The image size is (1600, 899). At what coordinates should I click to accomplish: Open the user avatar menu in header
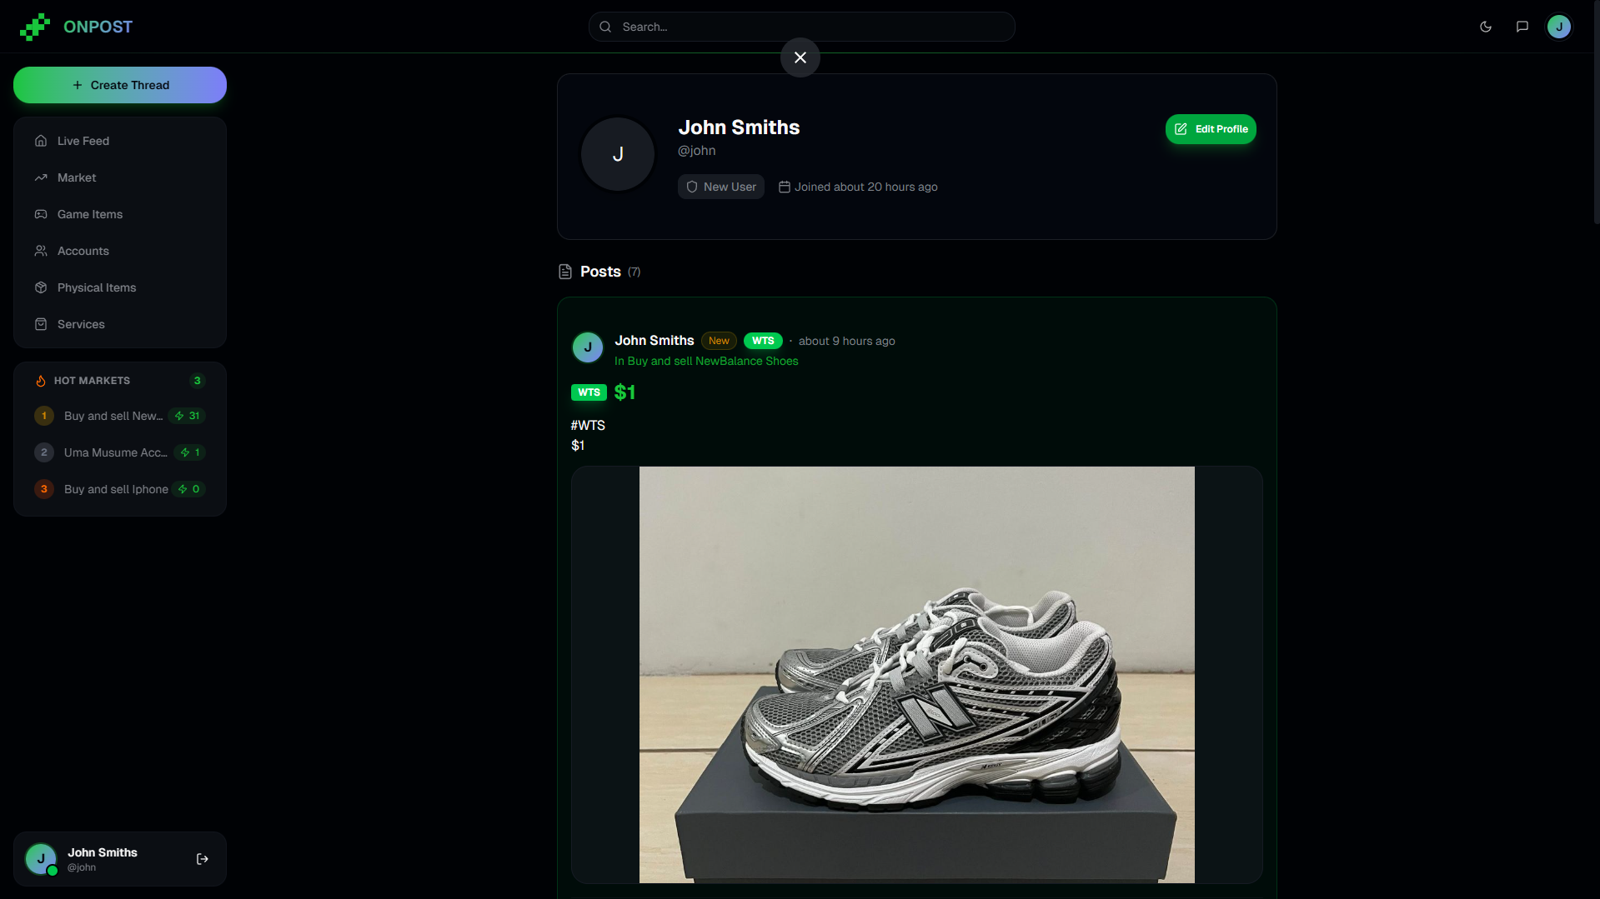(1559, 27)
